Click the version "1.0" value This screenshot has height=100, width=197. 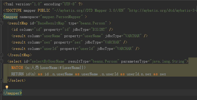pos(37,4)
